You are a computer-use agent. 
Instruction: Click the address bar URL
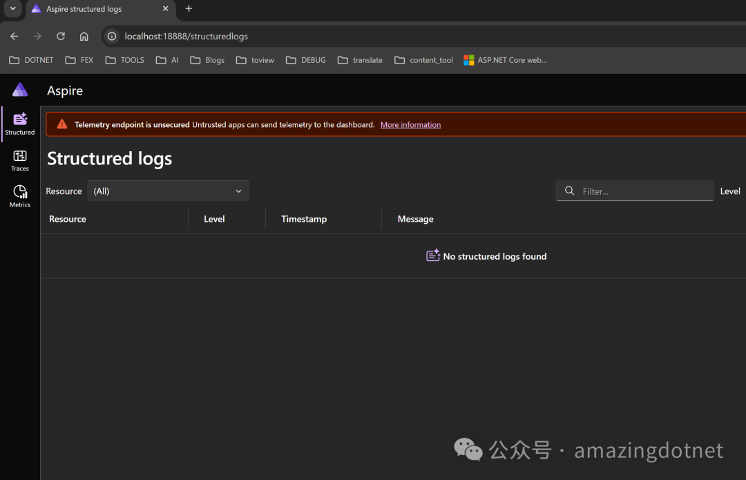186,36
